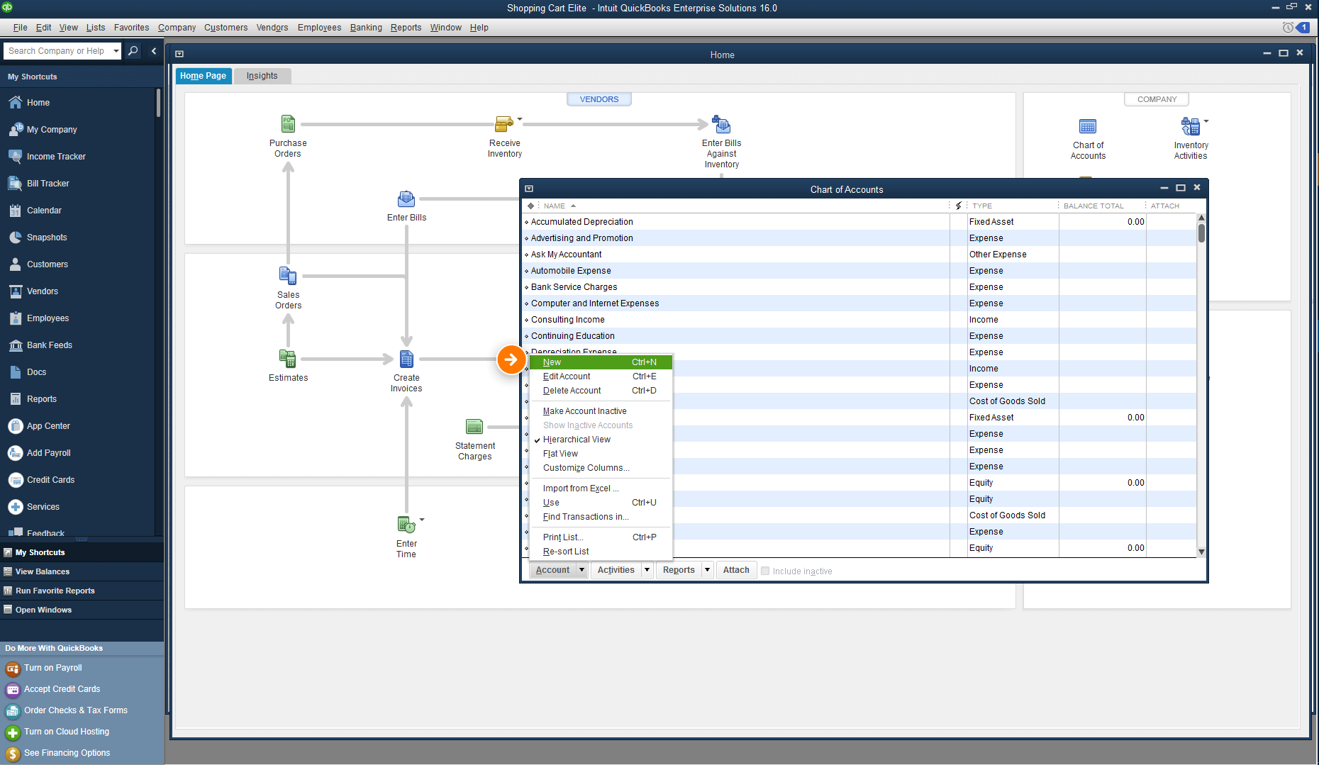This screenshot has height=765, width=1319.
Task: Open the Purchase Orders icon
Action: tap(288, 124)
